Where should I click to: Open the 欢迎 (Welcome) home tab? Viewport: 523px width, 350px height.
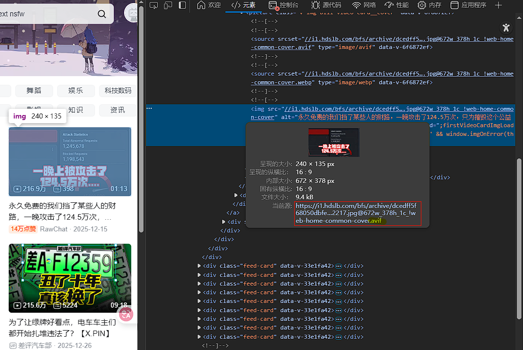[x=208, y=5]
